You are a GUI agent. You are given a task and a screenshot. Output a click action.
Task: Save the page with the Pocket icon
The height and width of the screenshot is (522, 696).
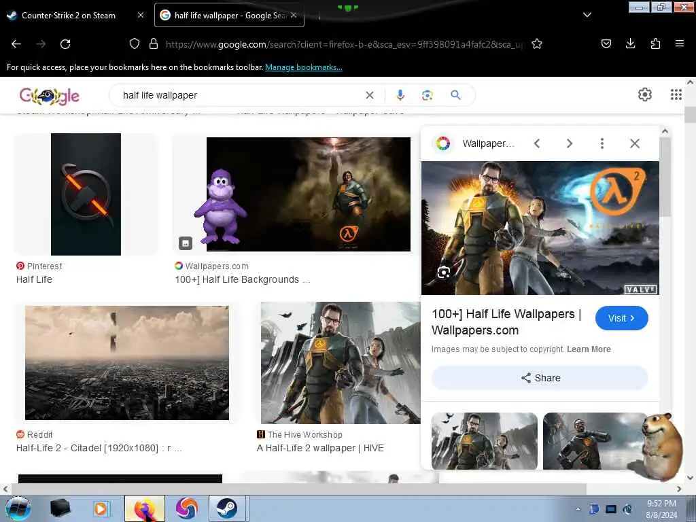[x=606, y=43]
